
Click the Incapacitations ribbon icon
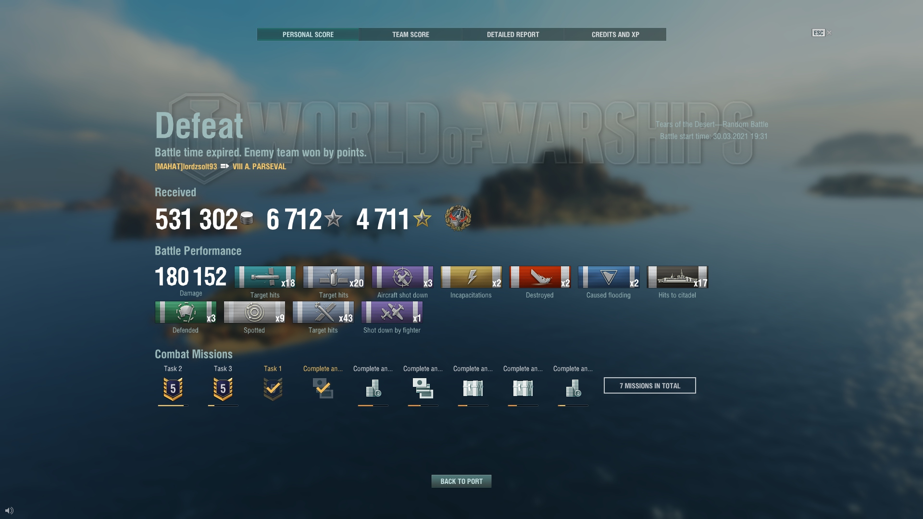pyautogui.click(x=471, y=277)
